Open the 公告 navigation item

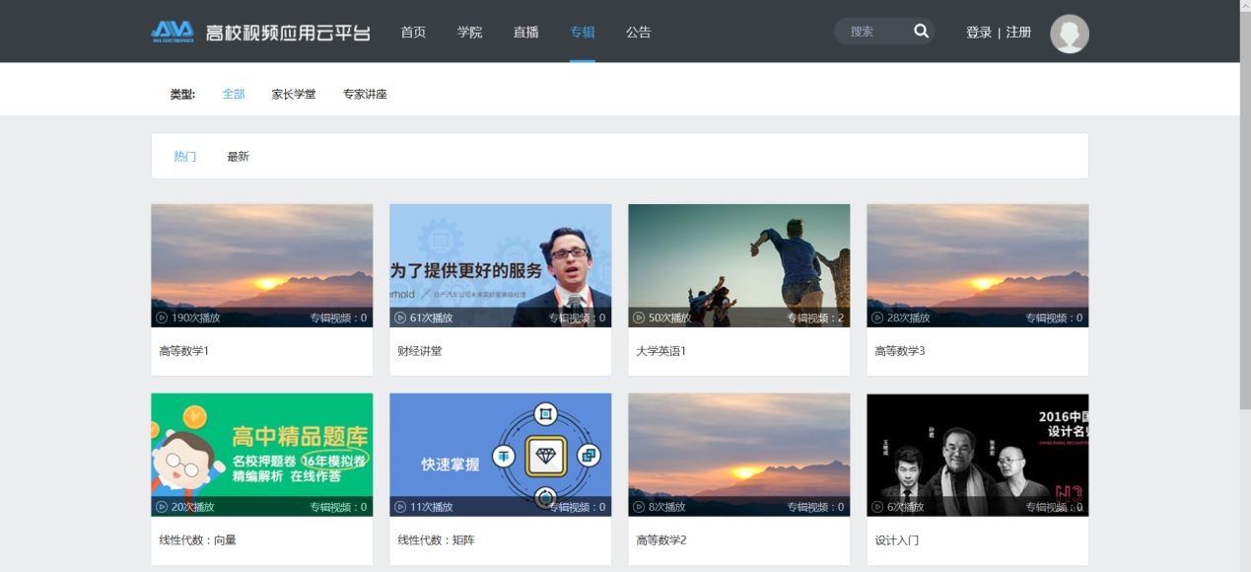[x=638, y=32]
